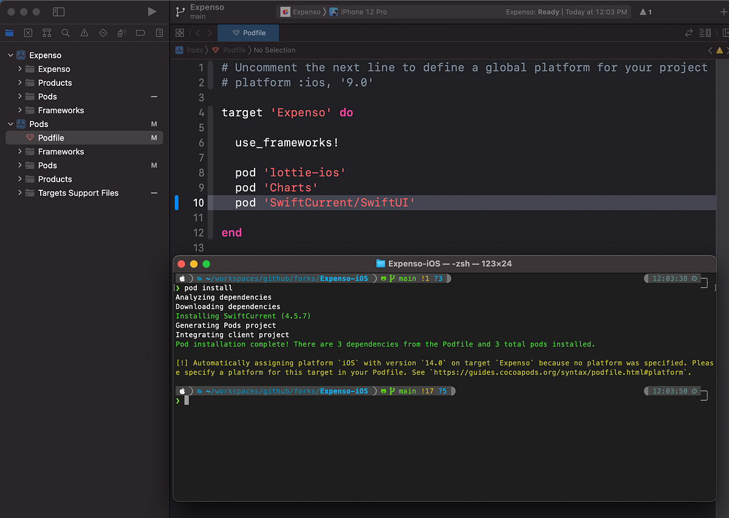Screen dimensions: 729x518
Task: Open the Project navigator folder icon
Action: click(x=9, y=33)
